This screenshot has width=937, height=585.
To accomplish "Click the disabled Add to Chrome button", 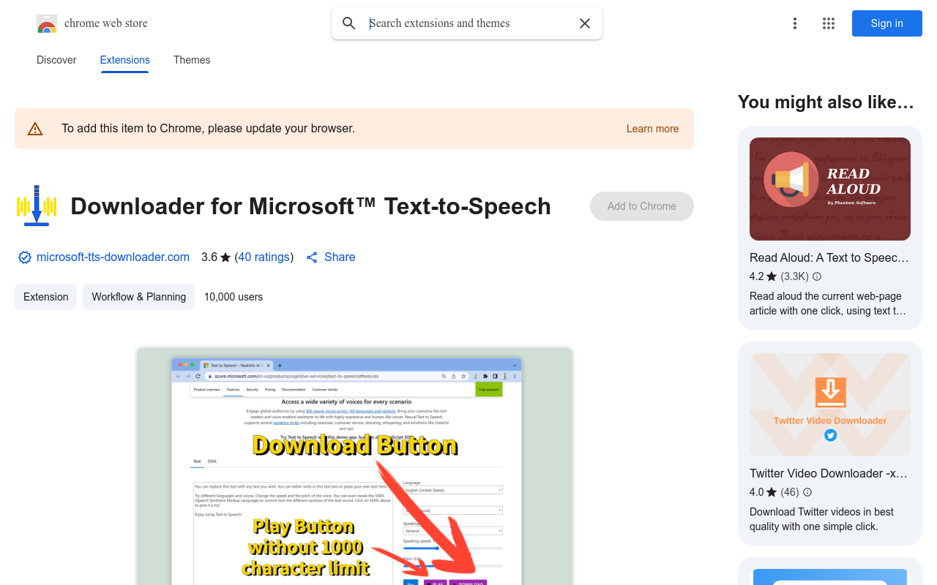I will [642, 206].
